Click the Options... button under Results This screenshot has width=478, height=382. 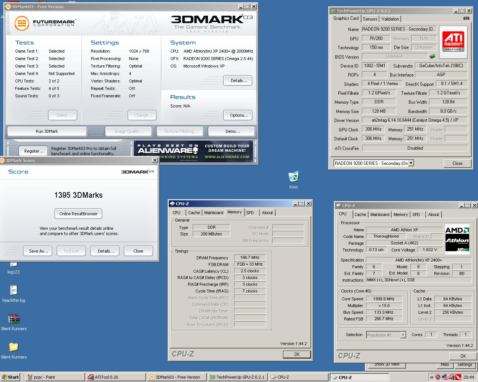(x=238, y=115)
